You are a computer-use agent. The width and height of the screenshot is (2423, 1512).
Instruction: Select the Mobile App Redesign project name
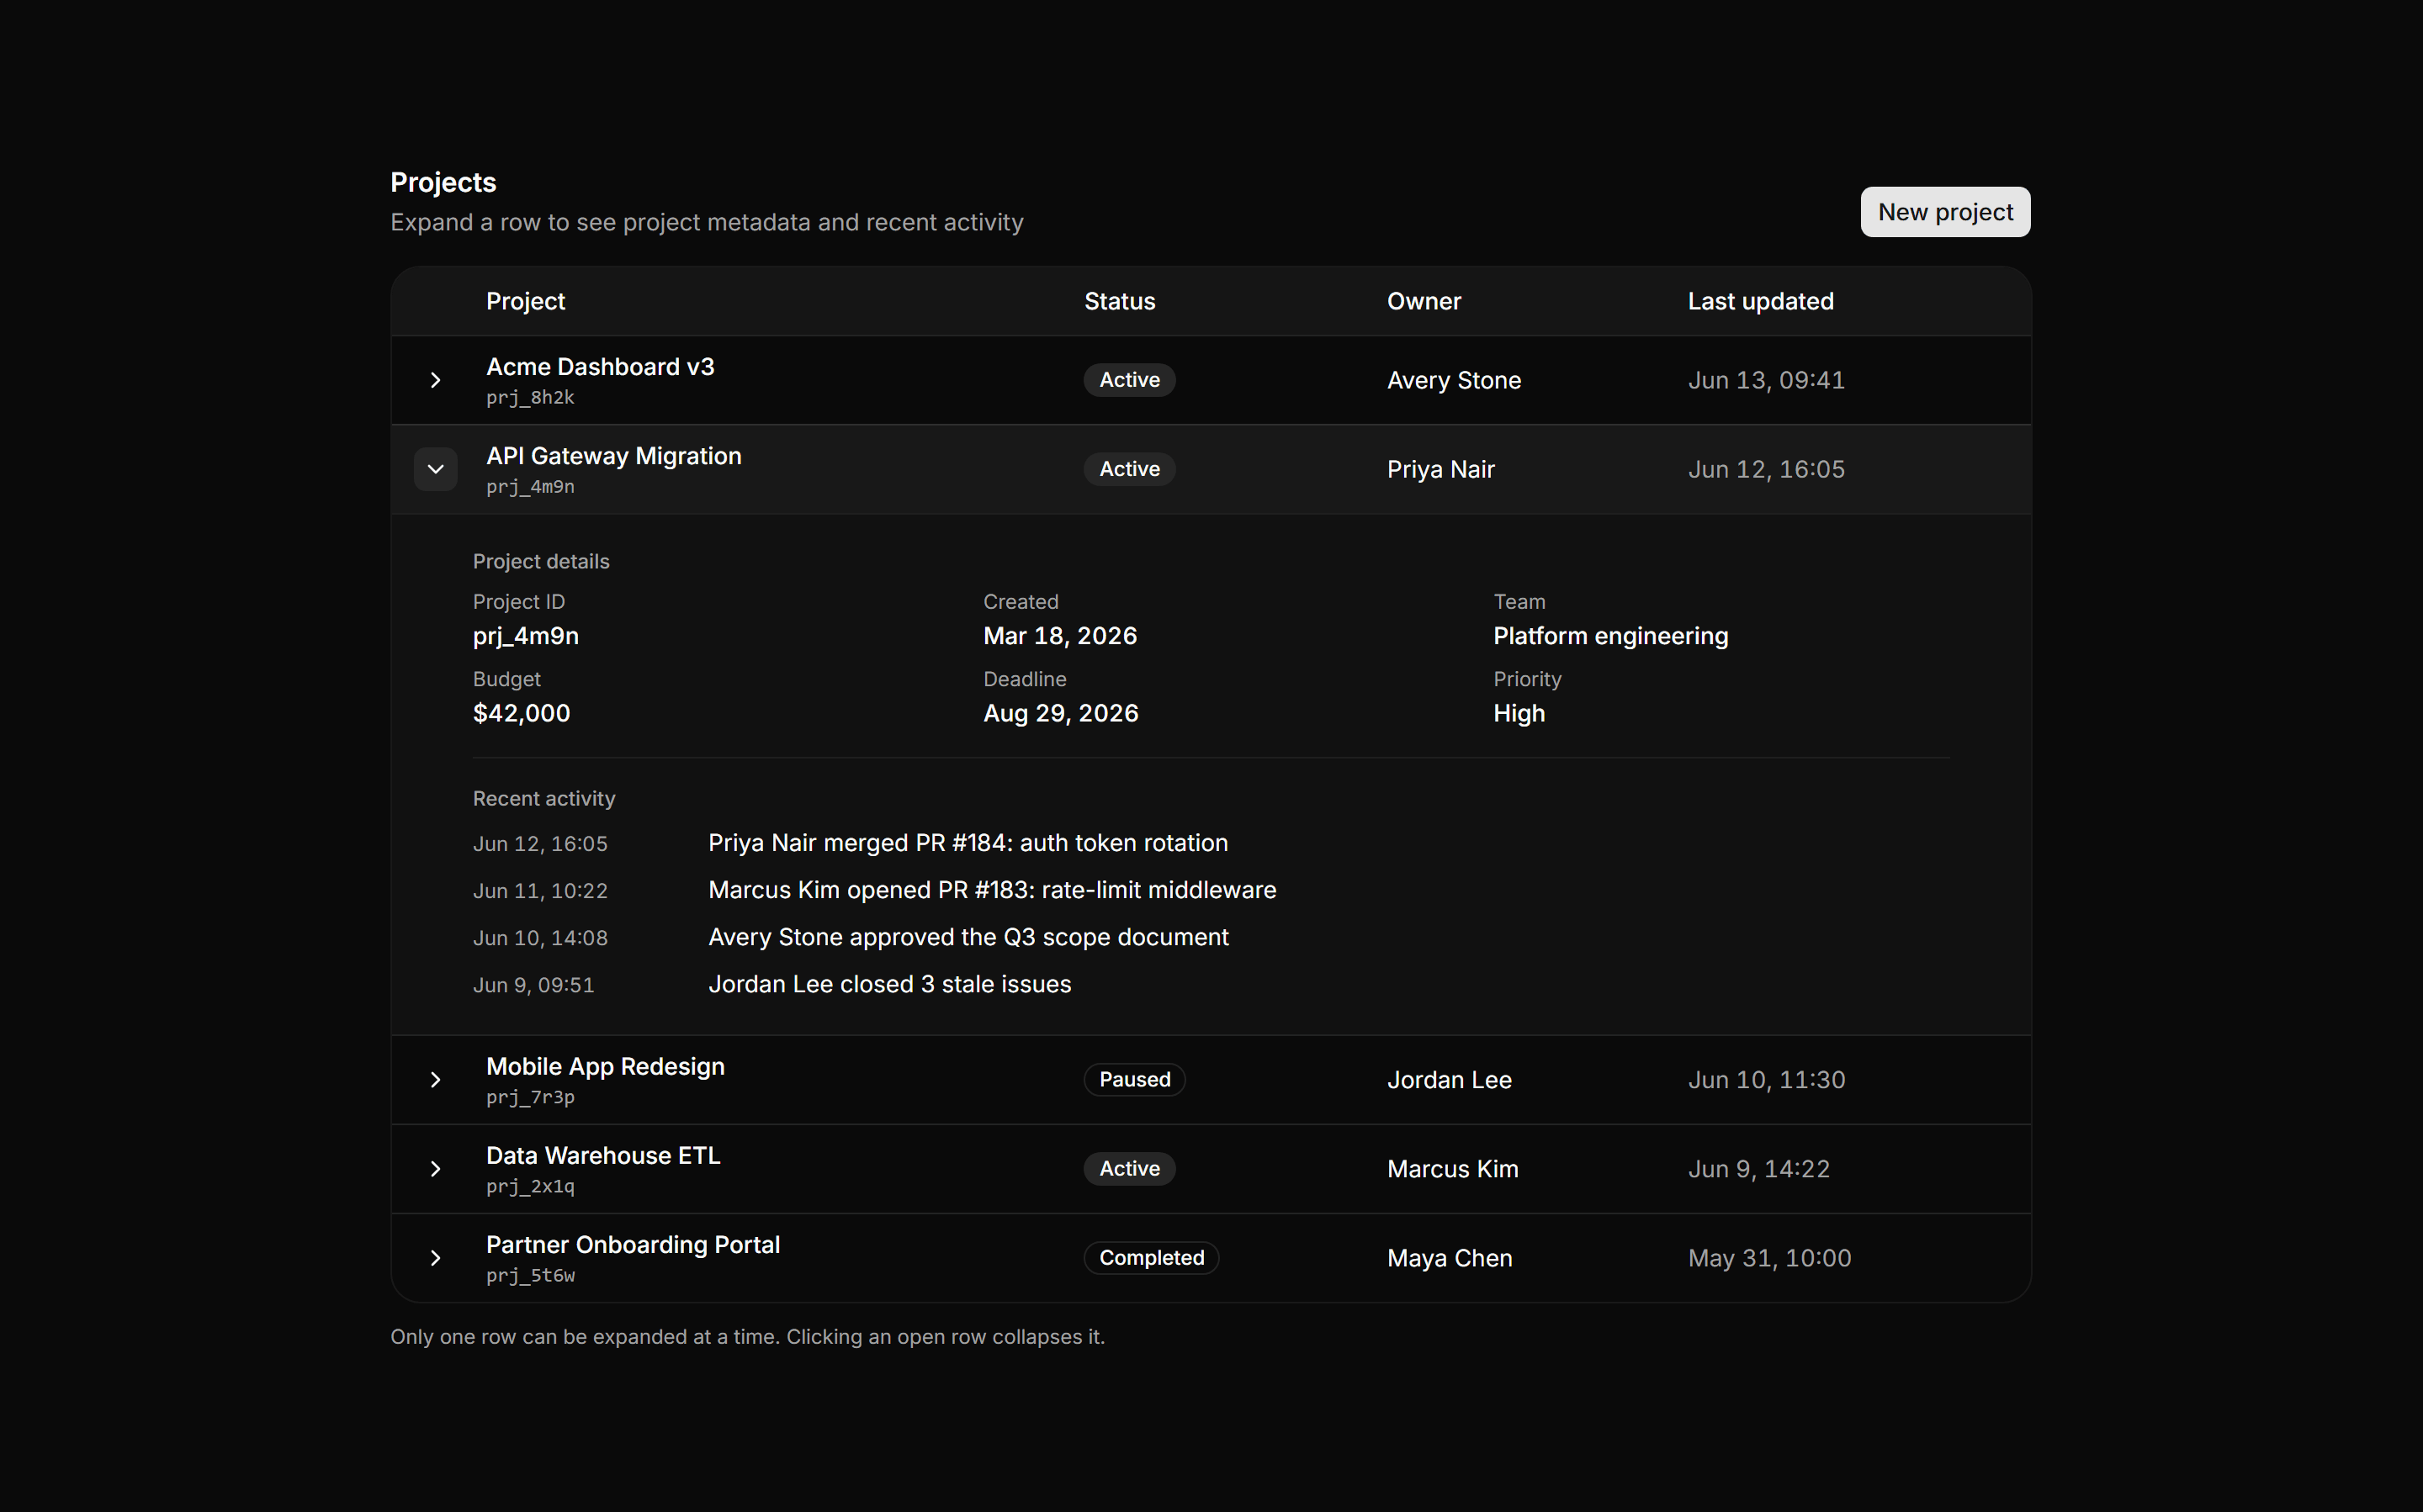point(605,1067)
